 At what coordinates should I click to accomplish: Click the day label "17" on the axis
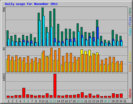tap(70, 101)
